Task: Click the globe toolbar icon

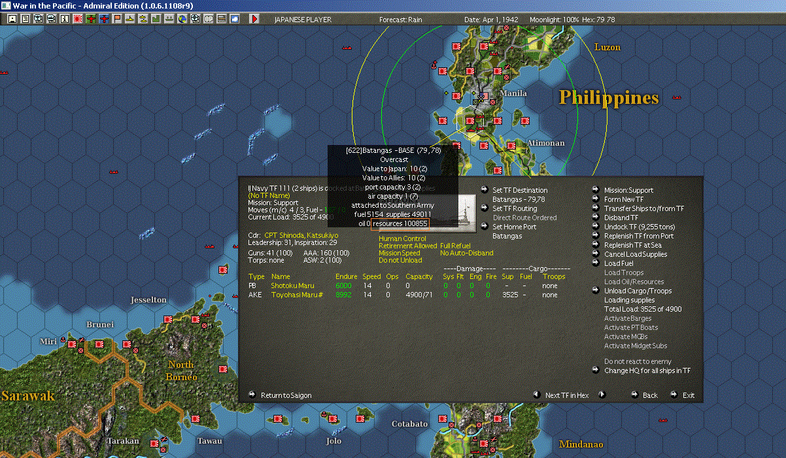Action: coord(182,20)
